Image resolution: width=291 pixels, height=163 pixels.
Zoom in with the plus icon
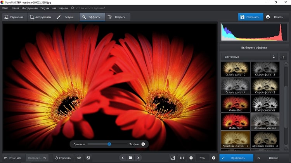[x=213, y=158]
